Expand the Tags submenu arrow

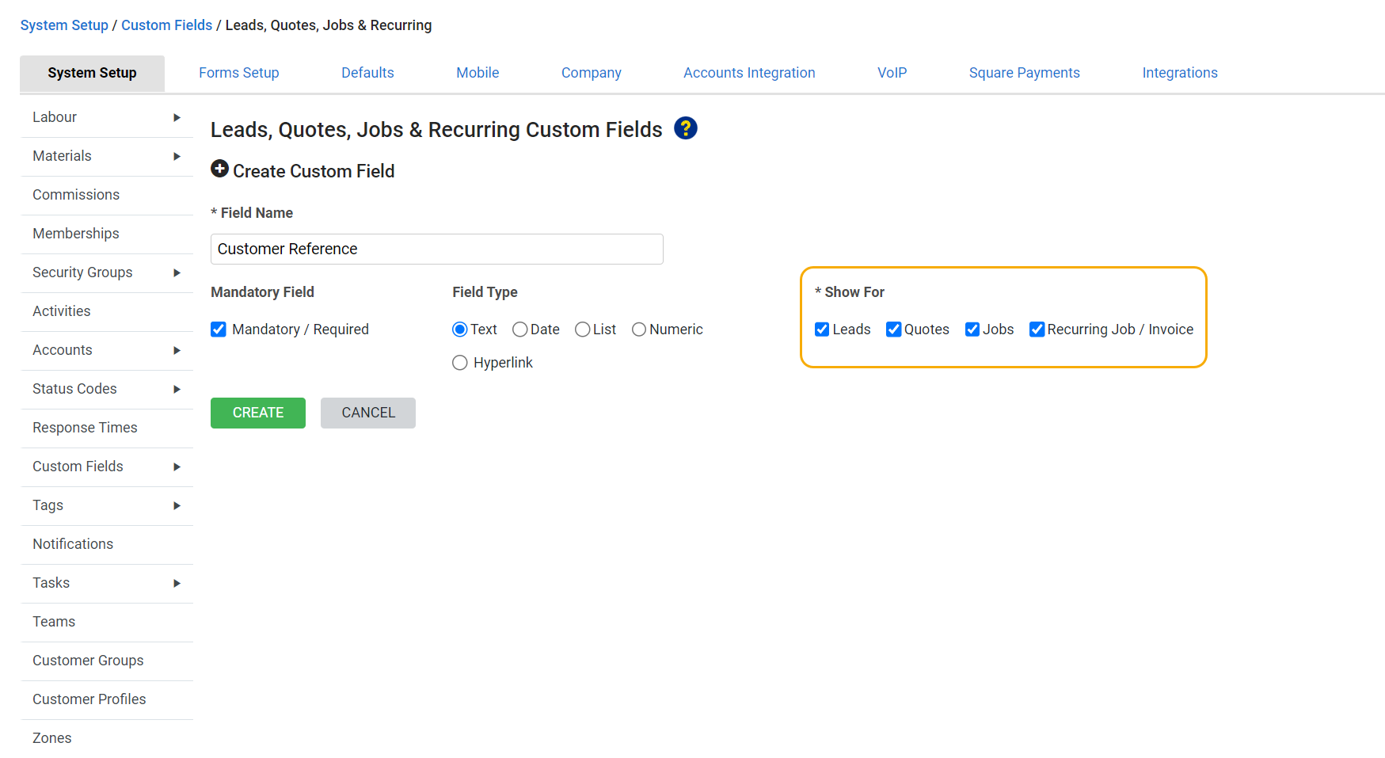(177, 505)
